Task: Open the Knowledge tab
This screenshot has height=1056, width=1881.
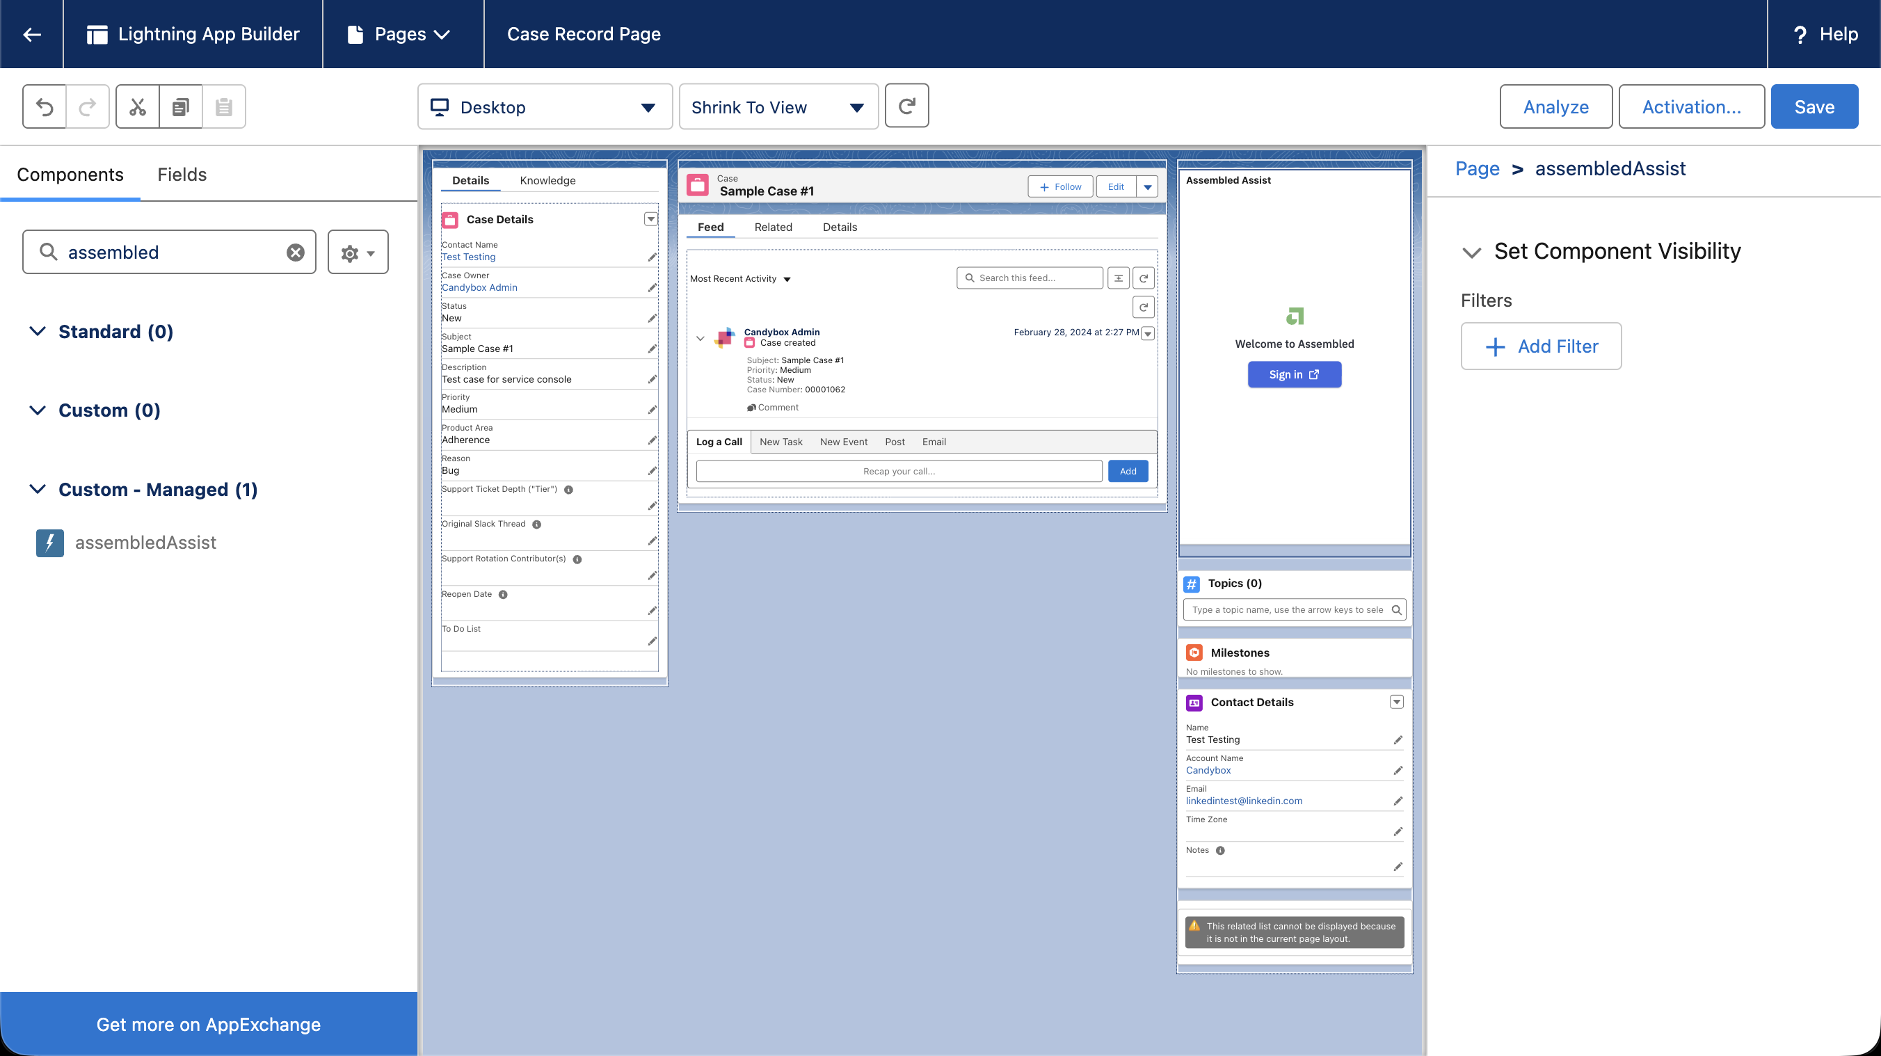Action: click(547, 180)
